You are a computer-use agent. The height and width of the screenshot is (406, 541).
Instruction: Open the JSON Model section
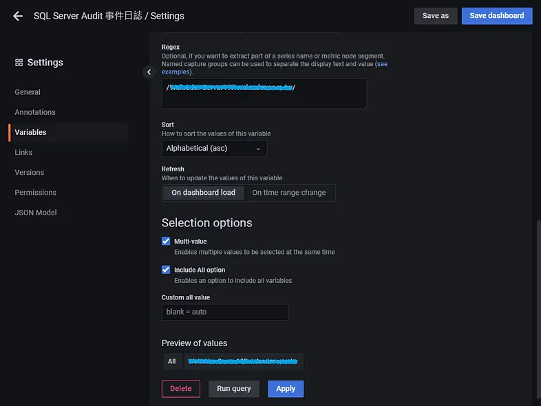point(36,213)
